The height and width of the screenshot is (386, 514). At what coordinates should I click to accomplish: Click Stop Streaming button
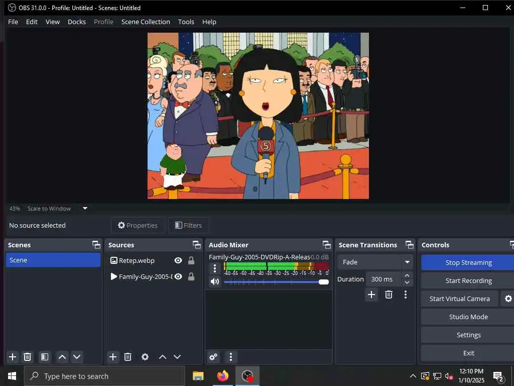(468, 262)
